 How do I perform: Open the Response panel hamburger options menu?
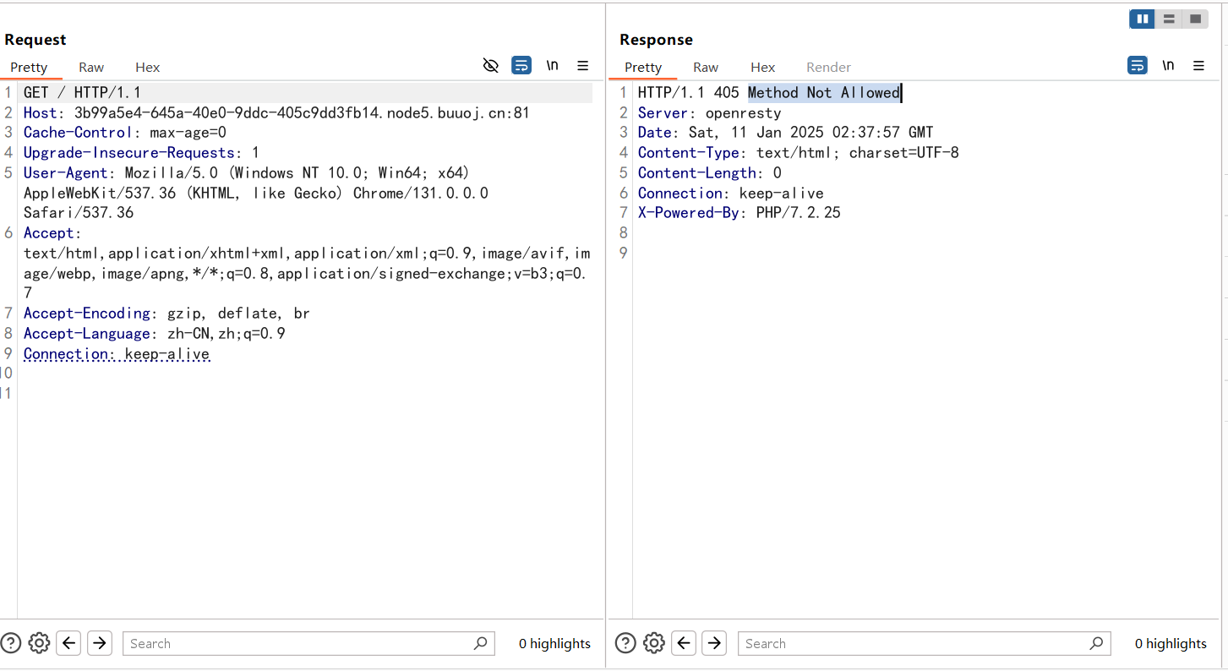[1198, 66]
